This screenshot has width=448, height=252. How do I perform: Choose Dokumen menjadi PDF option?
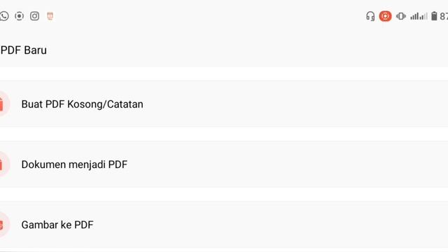pos(74,164)
